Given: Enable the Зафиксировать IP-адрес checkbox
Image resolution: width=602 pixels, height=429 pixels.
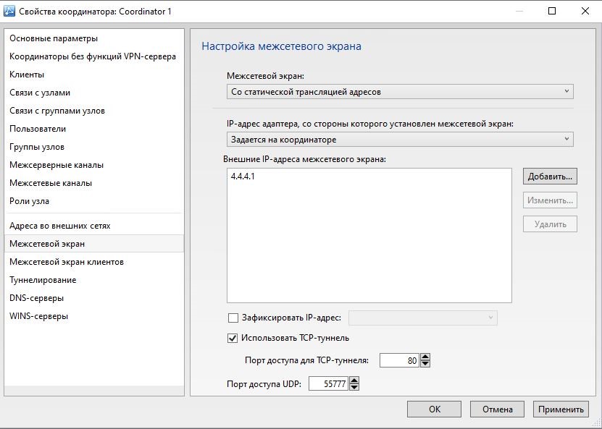Looking at the screenshot, I should point(233,318).
